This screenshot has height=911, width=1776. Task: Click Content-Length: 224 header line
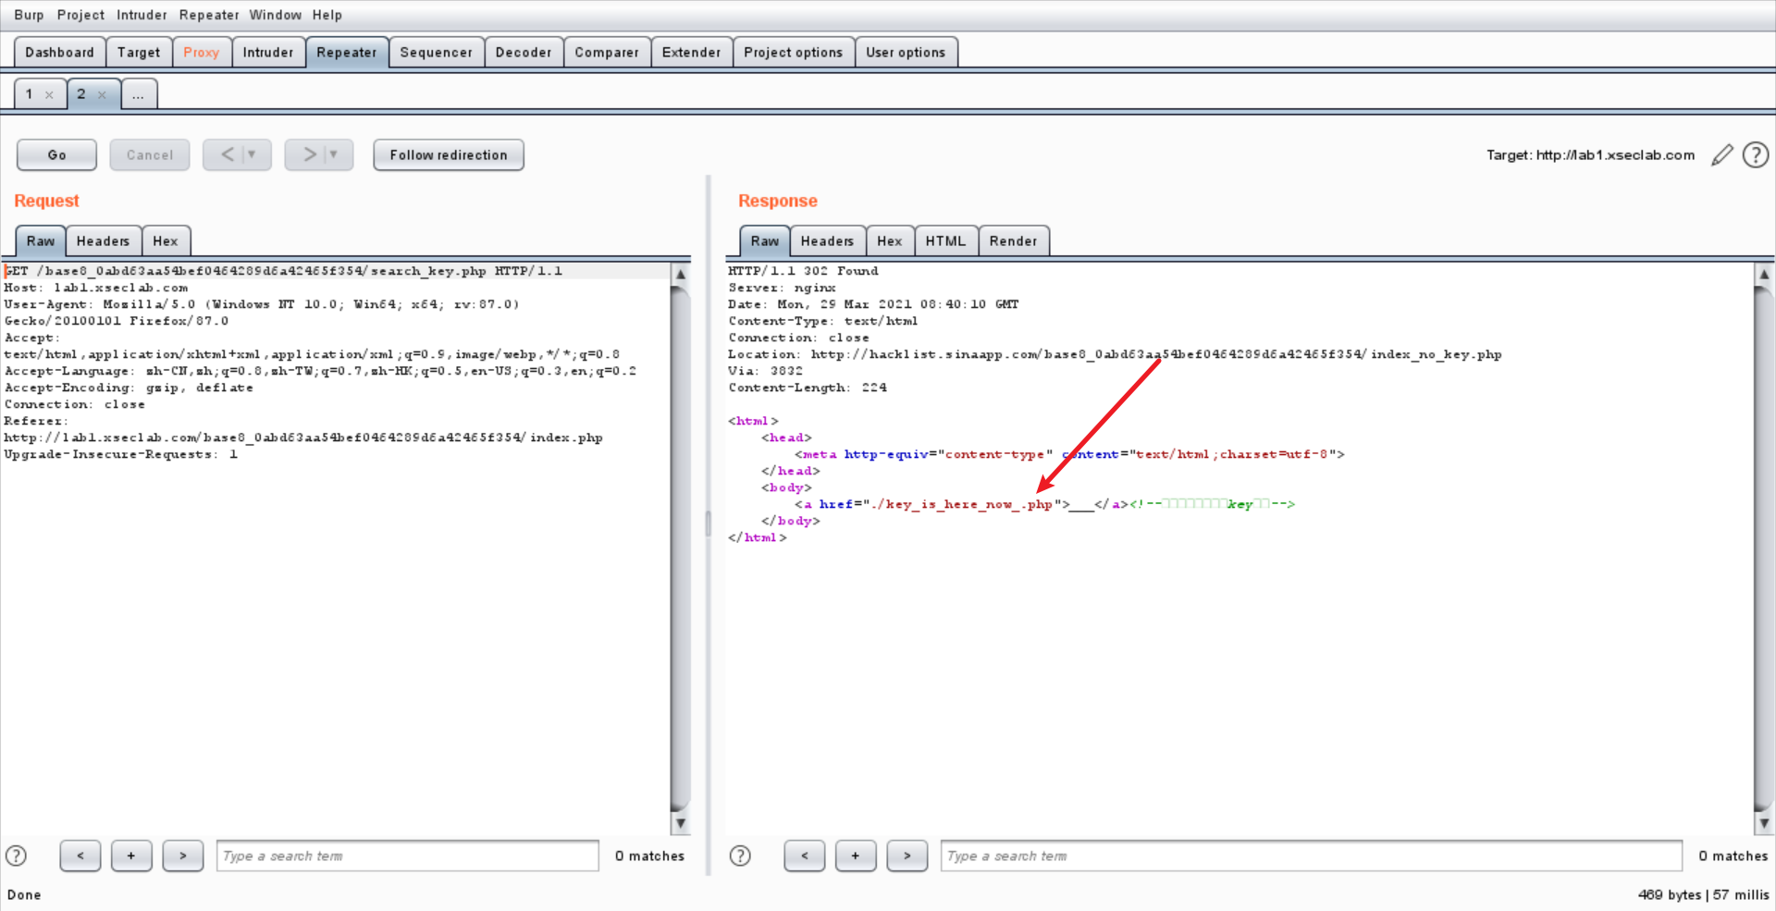pyautogui.click(x=808, y=388)
